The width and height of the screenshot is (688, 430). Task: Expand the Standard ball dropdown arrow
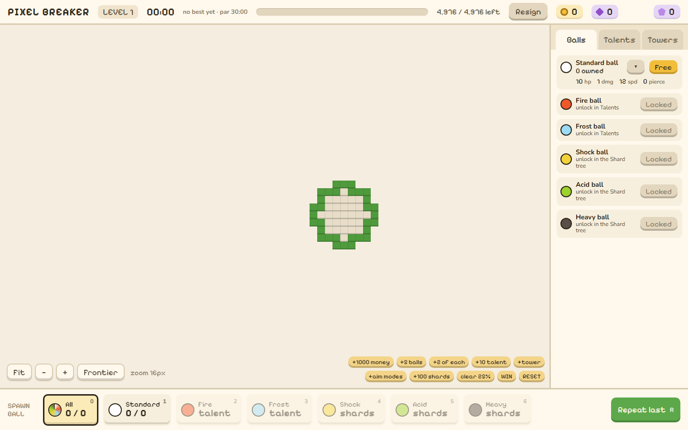pos(635,67)
